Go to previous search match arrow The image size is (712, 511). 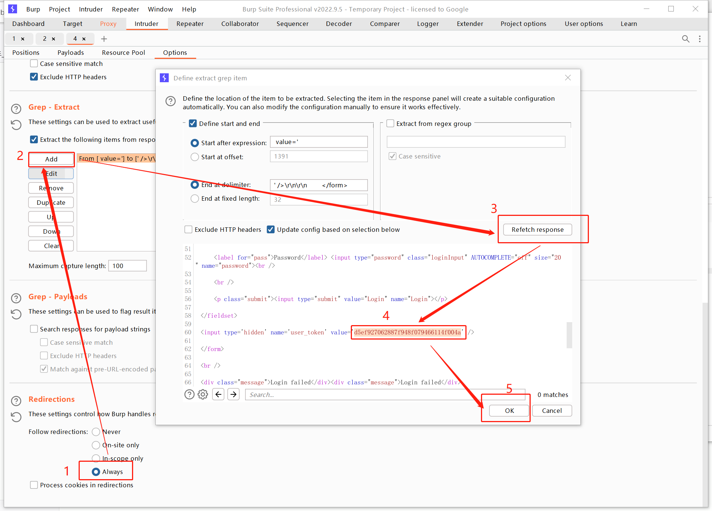[218, 394]
